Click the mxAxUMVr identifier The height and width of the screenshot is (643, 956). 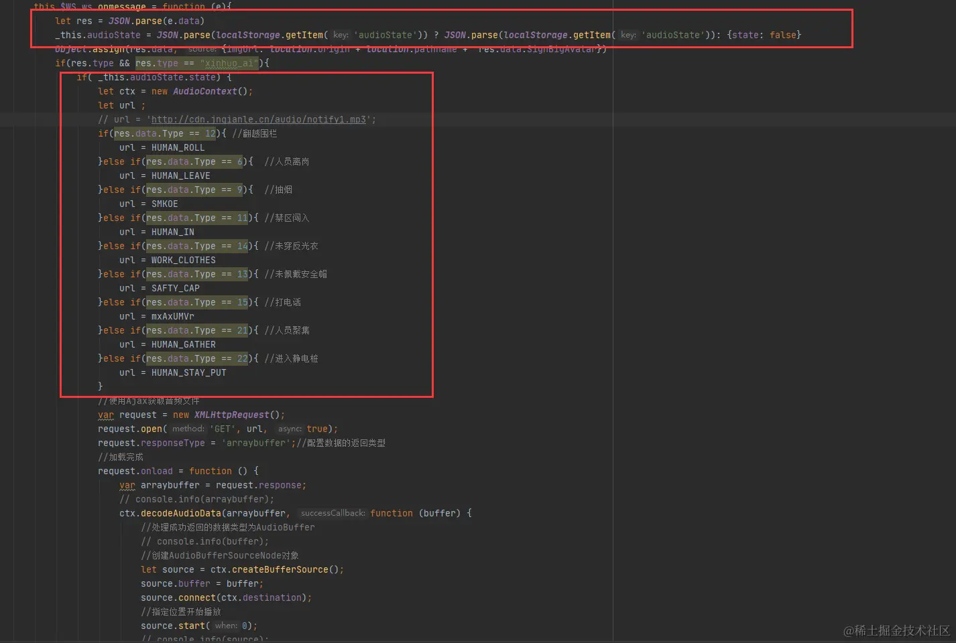coord(173,316)
